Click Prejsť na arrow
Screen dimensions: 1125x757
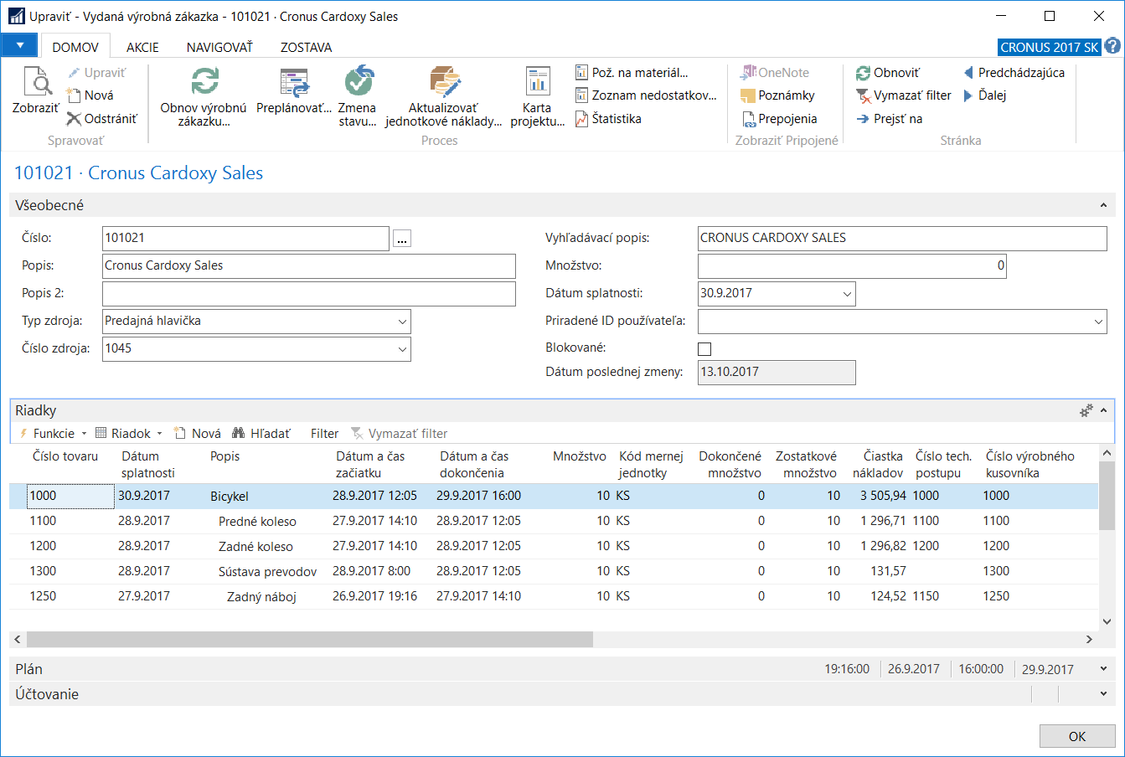pos(863,119)
